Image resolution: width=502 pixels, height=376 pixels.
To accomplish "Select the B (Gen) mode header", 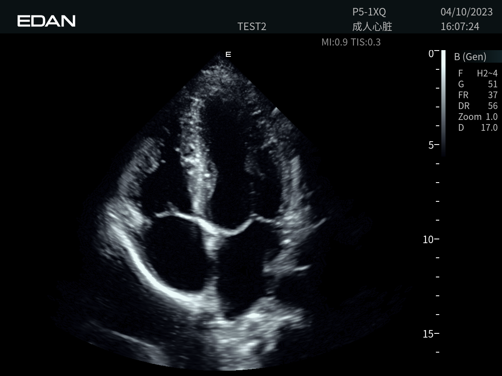I will (470, 57).
